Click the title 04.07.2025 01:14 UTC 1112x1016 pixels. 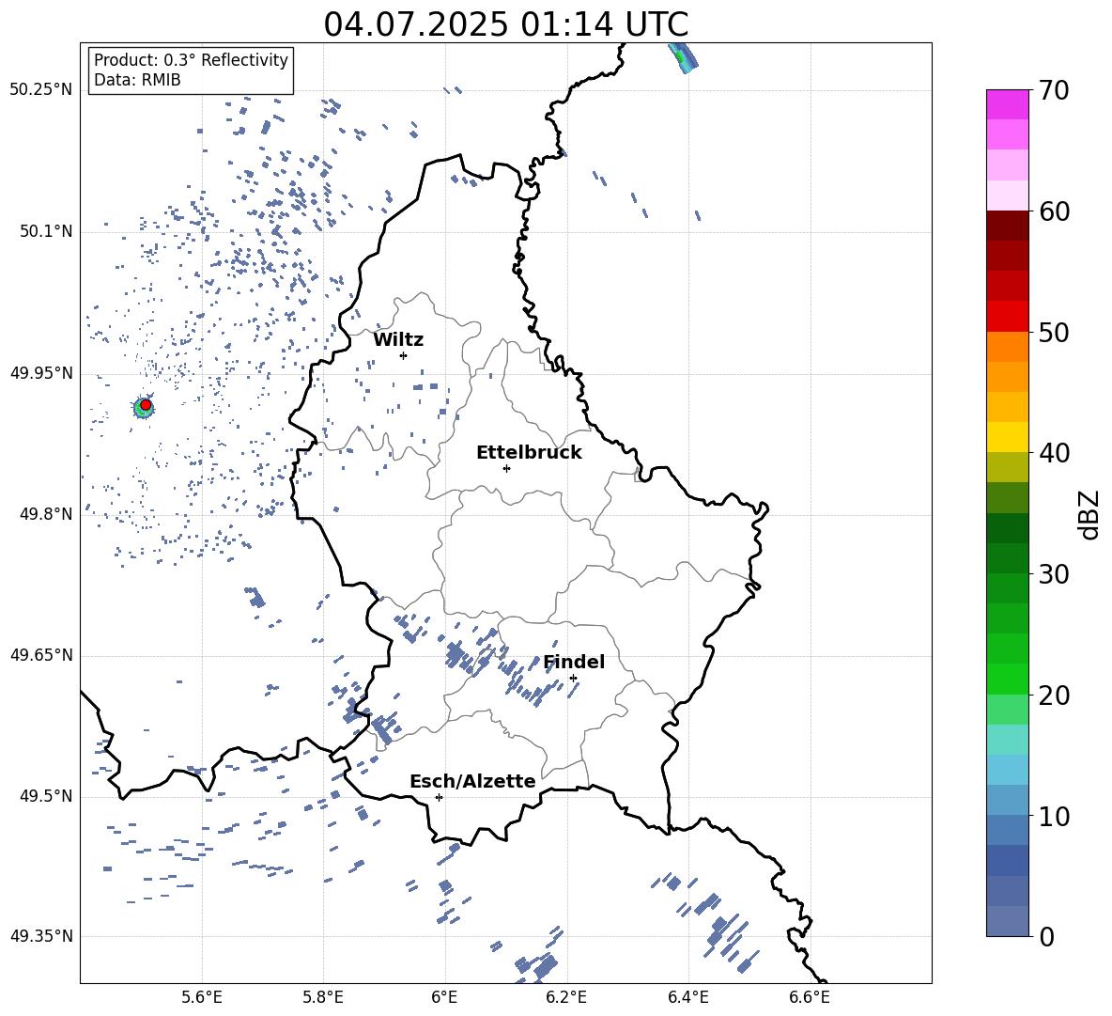coord(505,24)
